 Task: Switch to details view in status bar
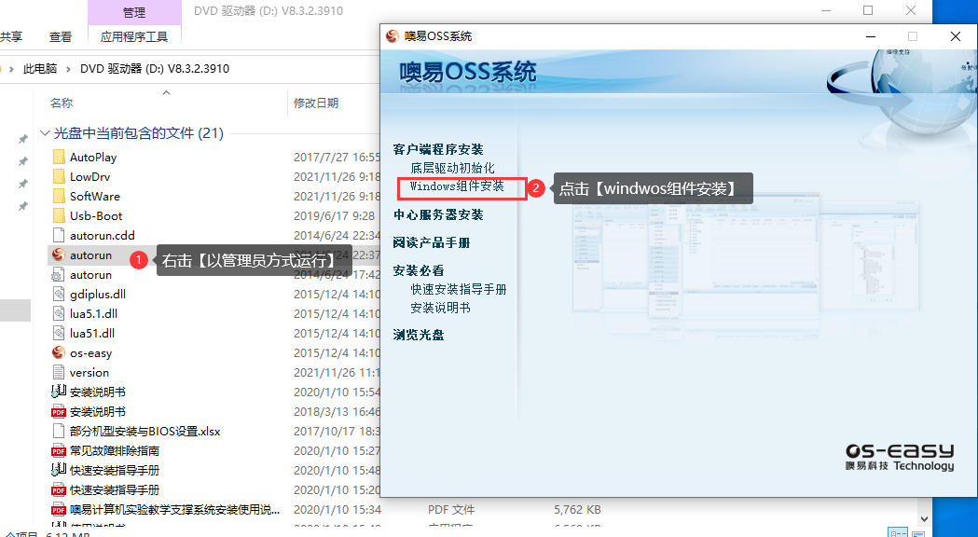(x=897, y=533)
